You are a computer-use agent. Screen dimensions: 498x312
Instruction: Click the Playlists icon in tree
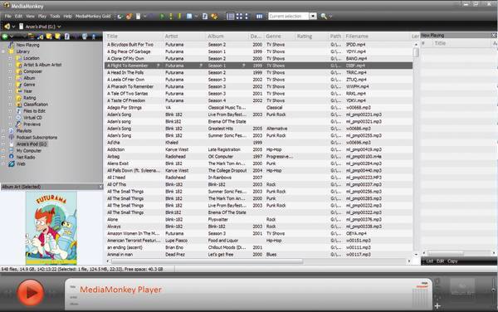point(11,130)
